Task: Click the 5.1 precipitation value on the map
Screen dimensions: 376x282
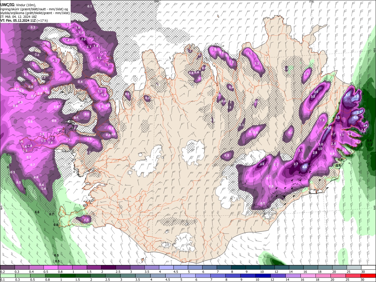Action: click(x=348, y=95)
